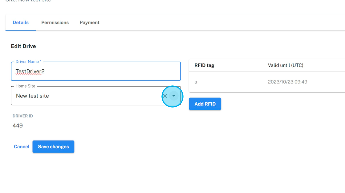Focus the Home Site combo box text
This screenshot has height=193, width=345.
(x=86, y=96)
